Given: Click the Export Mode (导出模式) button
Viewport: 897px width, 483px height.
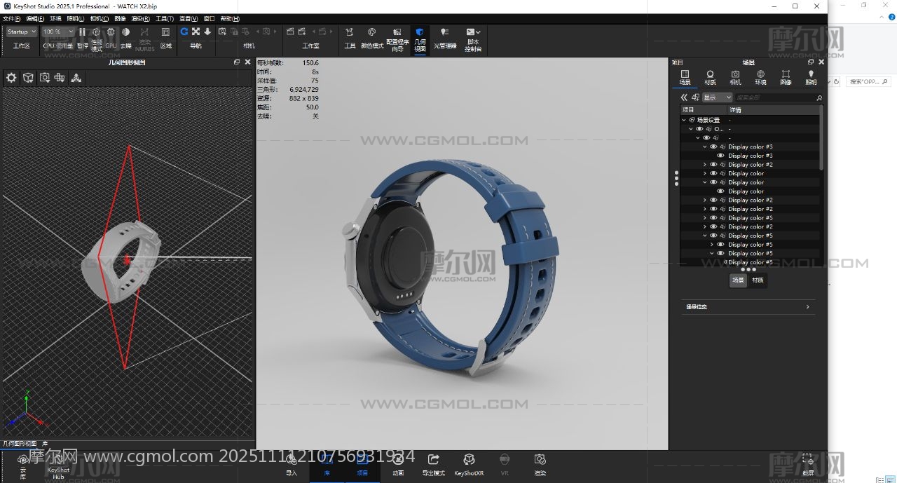Looking at the screenshot, I should tap(433, 464).
